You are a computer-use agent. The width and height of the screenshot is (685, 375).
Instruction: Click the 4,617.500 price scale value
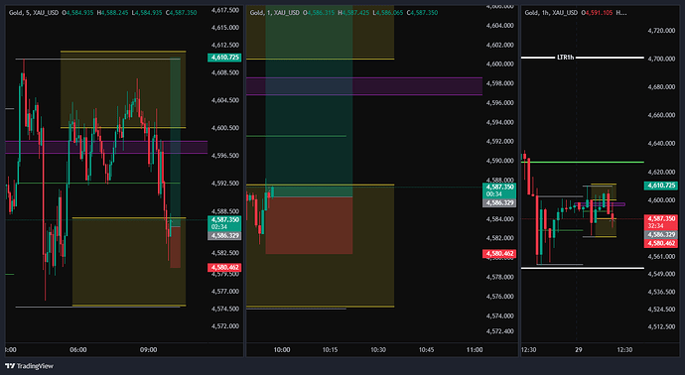coord(224,10)
